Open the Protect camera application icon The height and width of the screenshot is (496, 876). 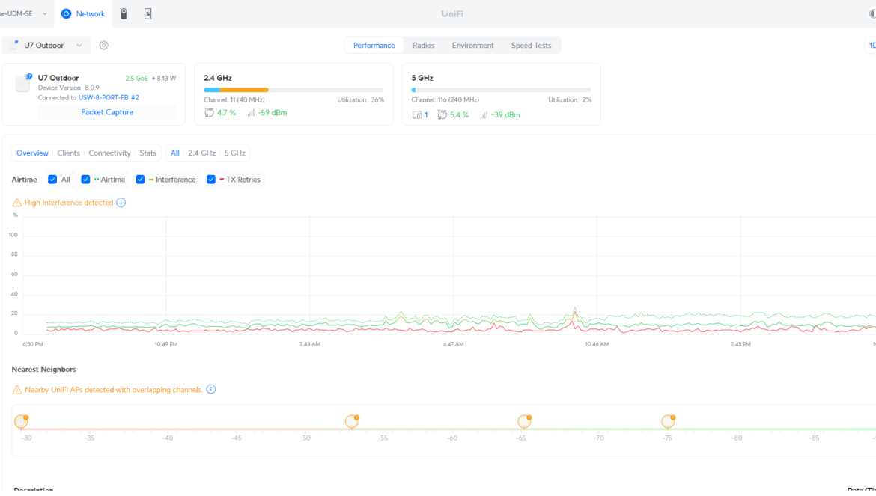pos(124,14)
